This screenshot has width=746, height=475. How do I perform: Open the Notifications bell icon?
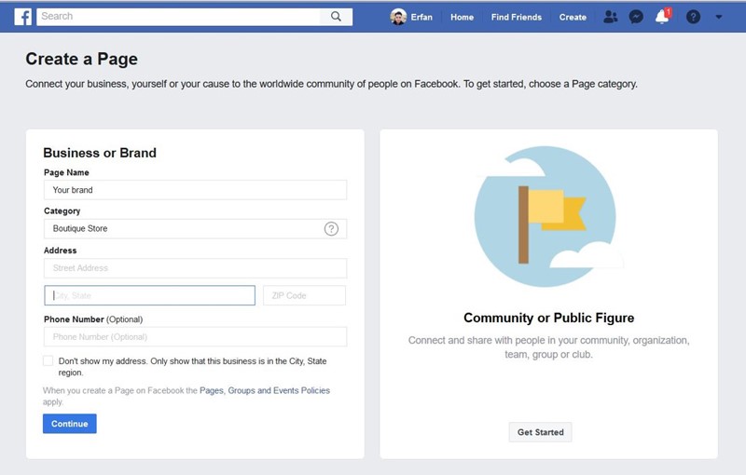click(662, 17)
